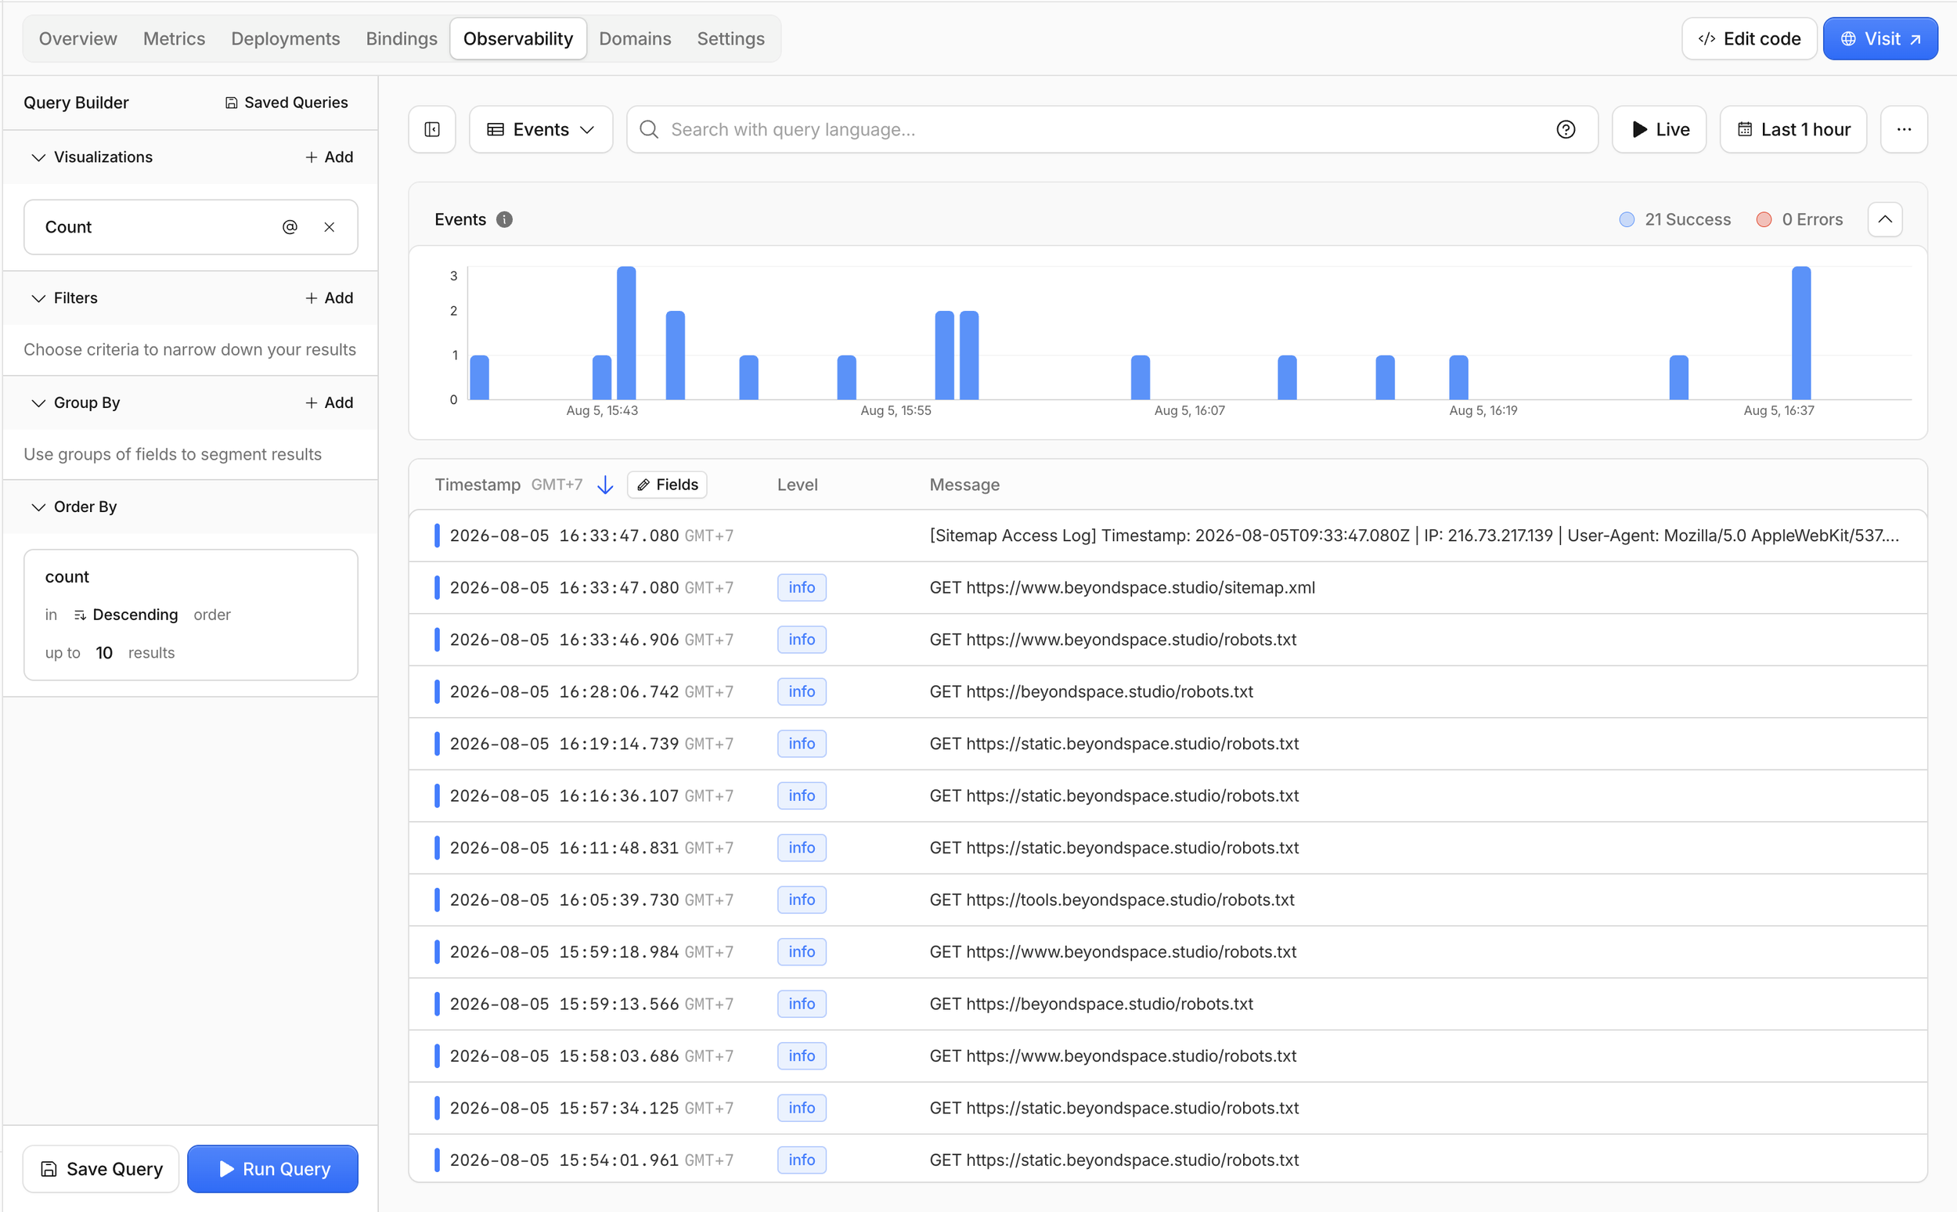Click the Timestamp column header
The height and width of the screenshot is (1212, 1957).
tap(477, 485)
